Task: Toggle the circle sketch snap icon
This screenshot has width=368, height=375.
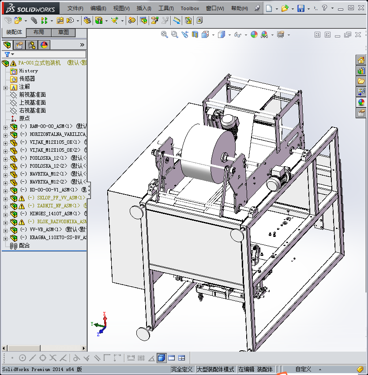Action: click(22, 358)
